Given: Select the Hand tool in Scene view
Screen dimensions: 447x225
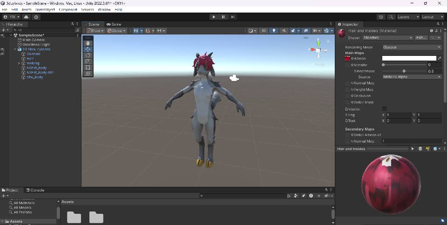Looking at the screenshot, I should (x=88, y=43).
